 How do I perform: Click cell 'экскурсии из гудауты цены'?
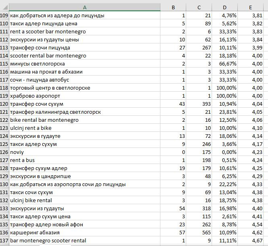pos(85,39)
